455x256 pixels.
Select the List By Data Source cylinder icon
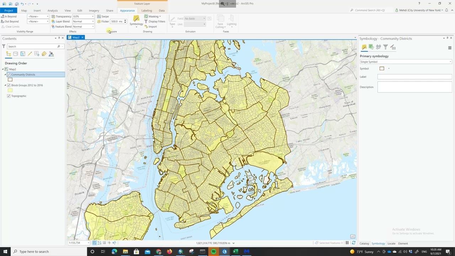pyautogui.click(x=16, y=54)
